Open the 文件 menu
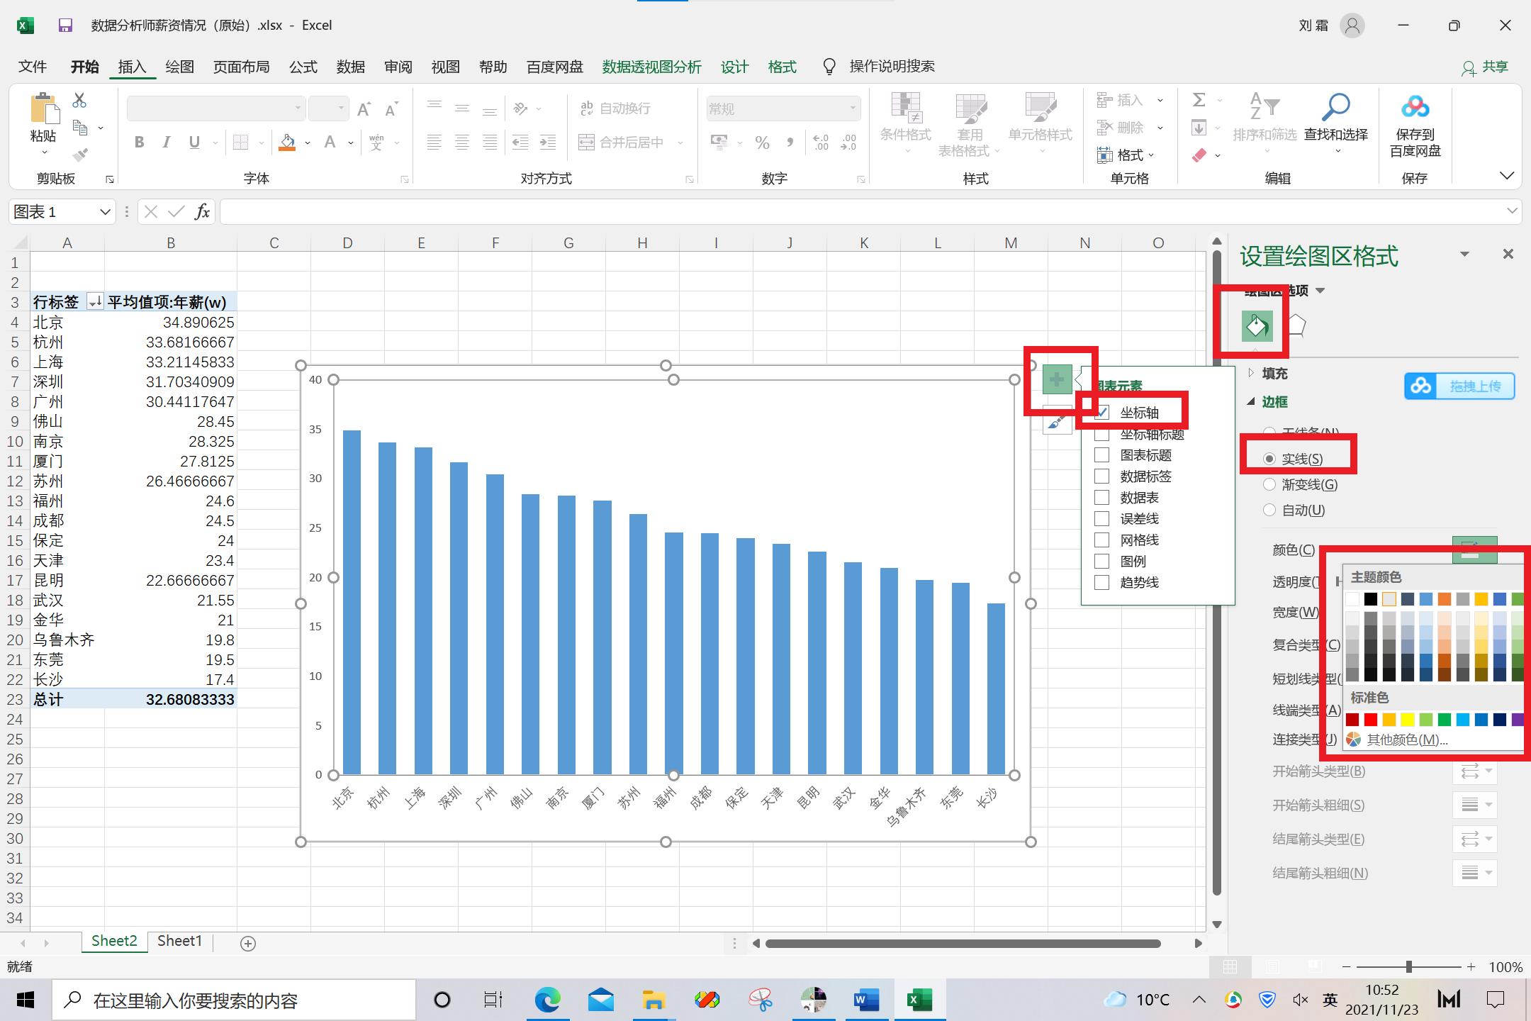This screenshot has height=1021, width=1531. coord(33,67)
